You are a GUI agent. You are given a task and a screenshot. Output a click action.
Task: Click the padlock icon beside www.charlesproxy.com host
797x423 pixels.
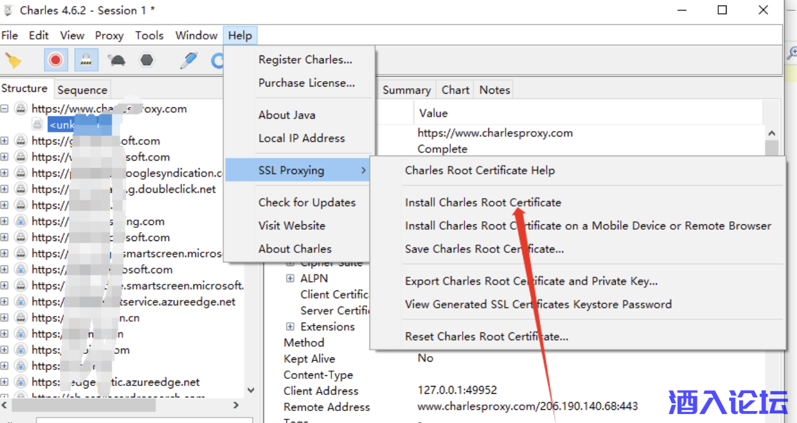(21, 109)
